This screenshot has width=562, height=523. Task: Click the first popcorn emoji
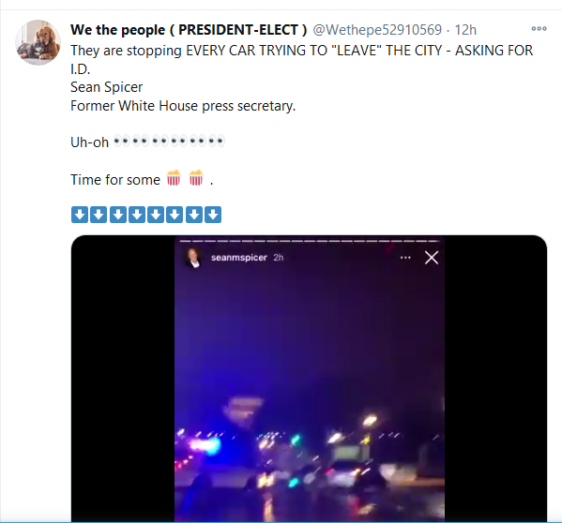[x=174, y=178]
